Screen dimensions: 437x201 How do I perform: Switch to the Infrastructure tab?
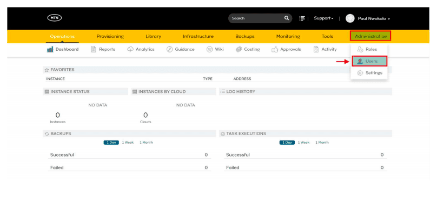tap(198, 36)
